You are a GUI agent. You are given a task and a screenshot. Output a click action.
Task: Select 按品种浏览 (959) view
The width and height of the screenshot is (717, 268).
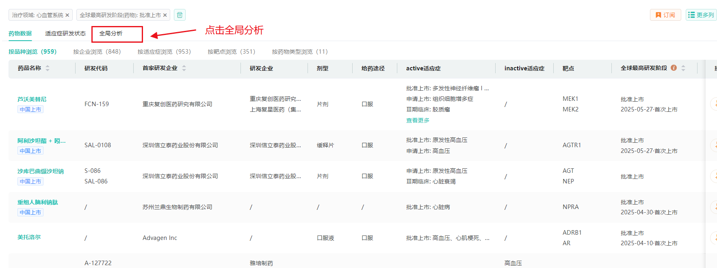click(32, 52)
